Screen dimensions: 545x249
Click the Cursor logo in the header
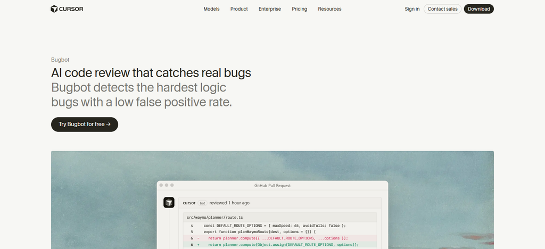[67, 9]
